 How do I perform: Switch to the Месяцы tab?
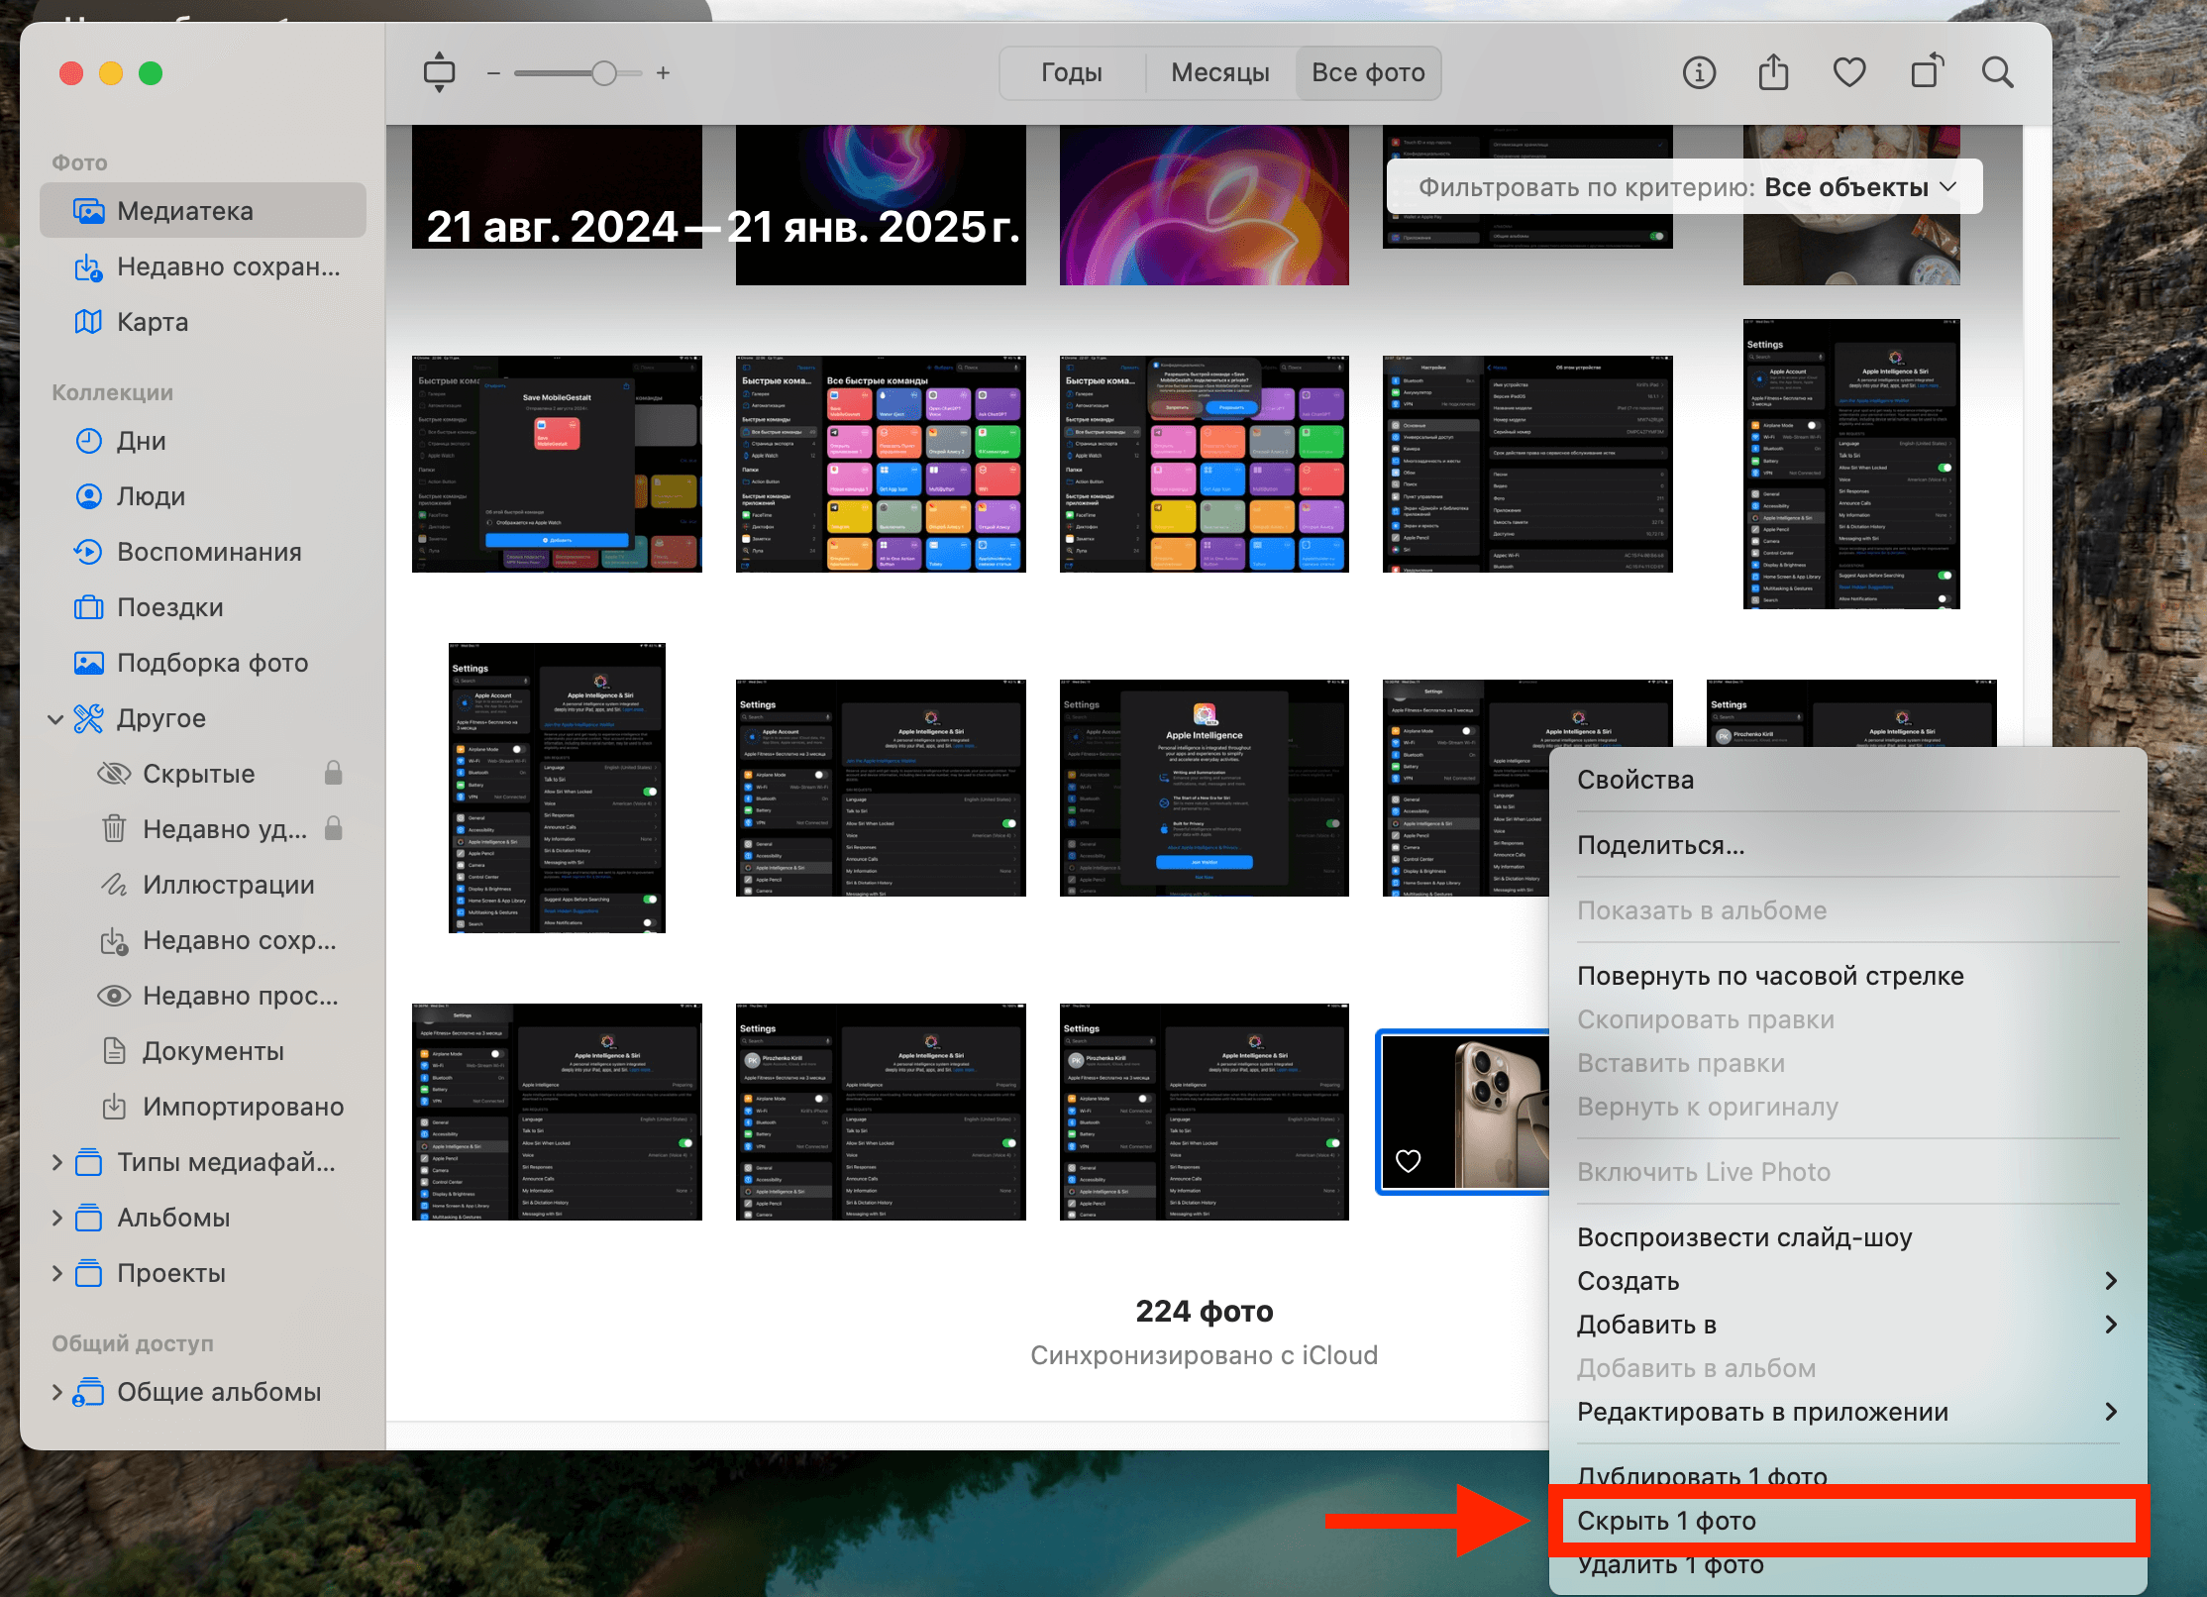[1219, 72]
